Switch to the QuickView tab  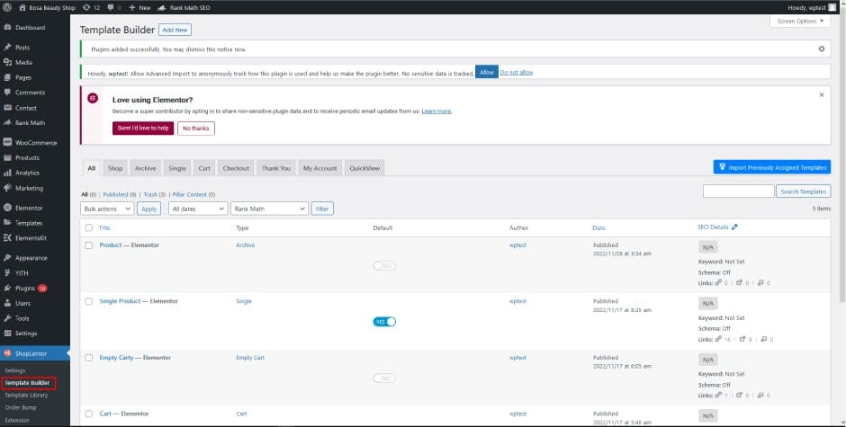coord(364,168)
